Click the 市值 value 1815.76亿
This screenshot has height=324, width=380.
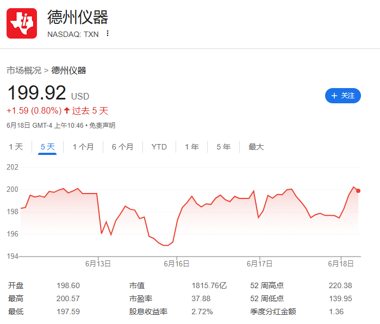tap(209, 286)
